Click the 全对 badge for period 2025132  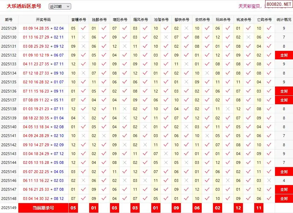(284, 55)
